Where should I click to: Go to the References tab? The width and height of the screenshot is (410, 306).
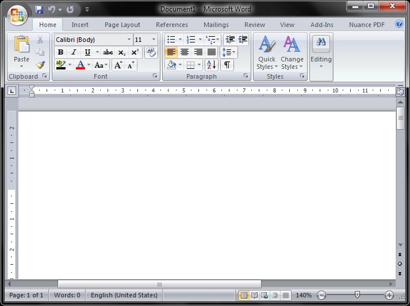click(x=172, y=25)
